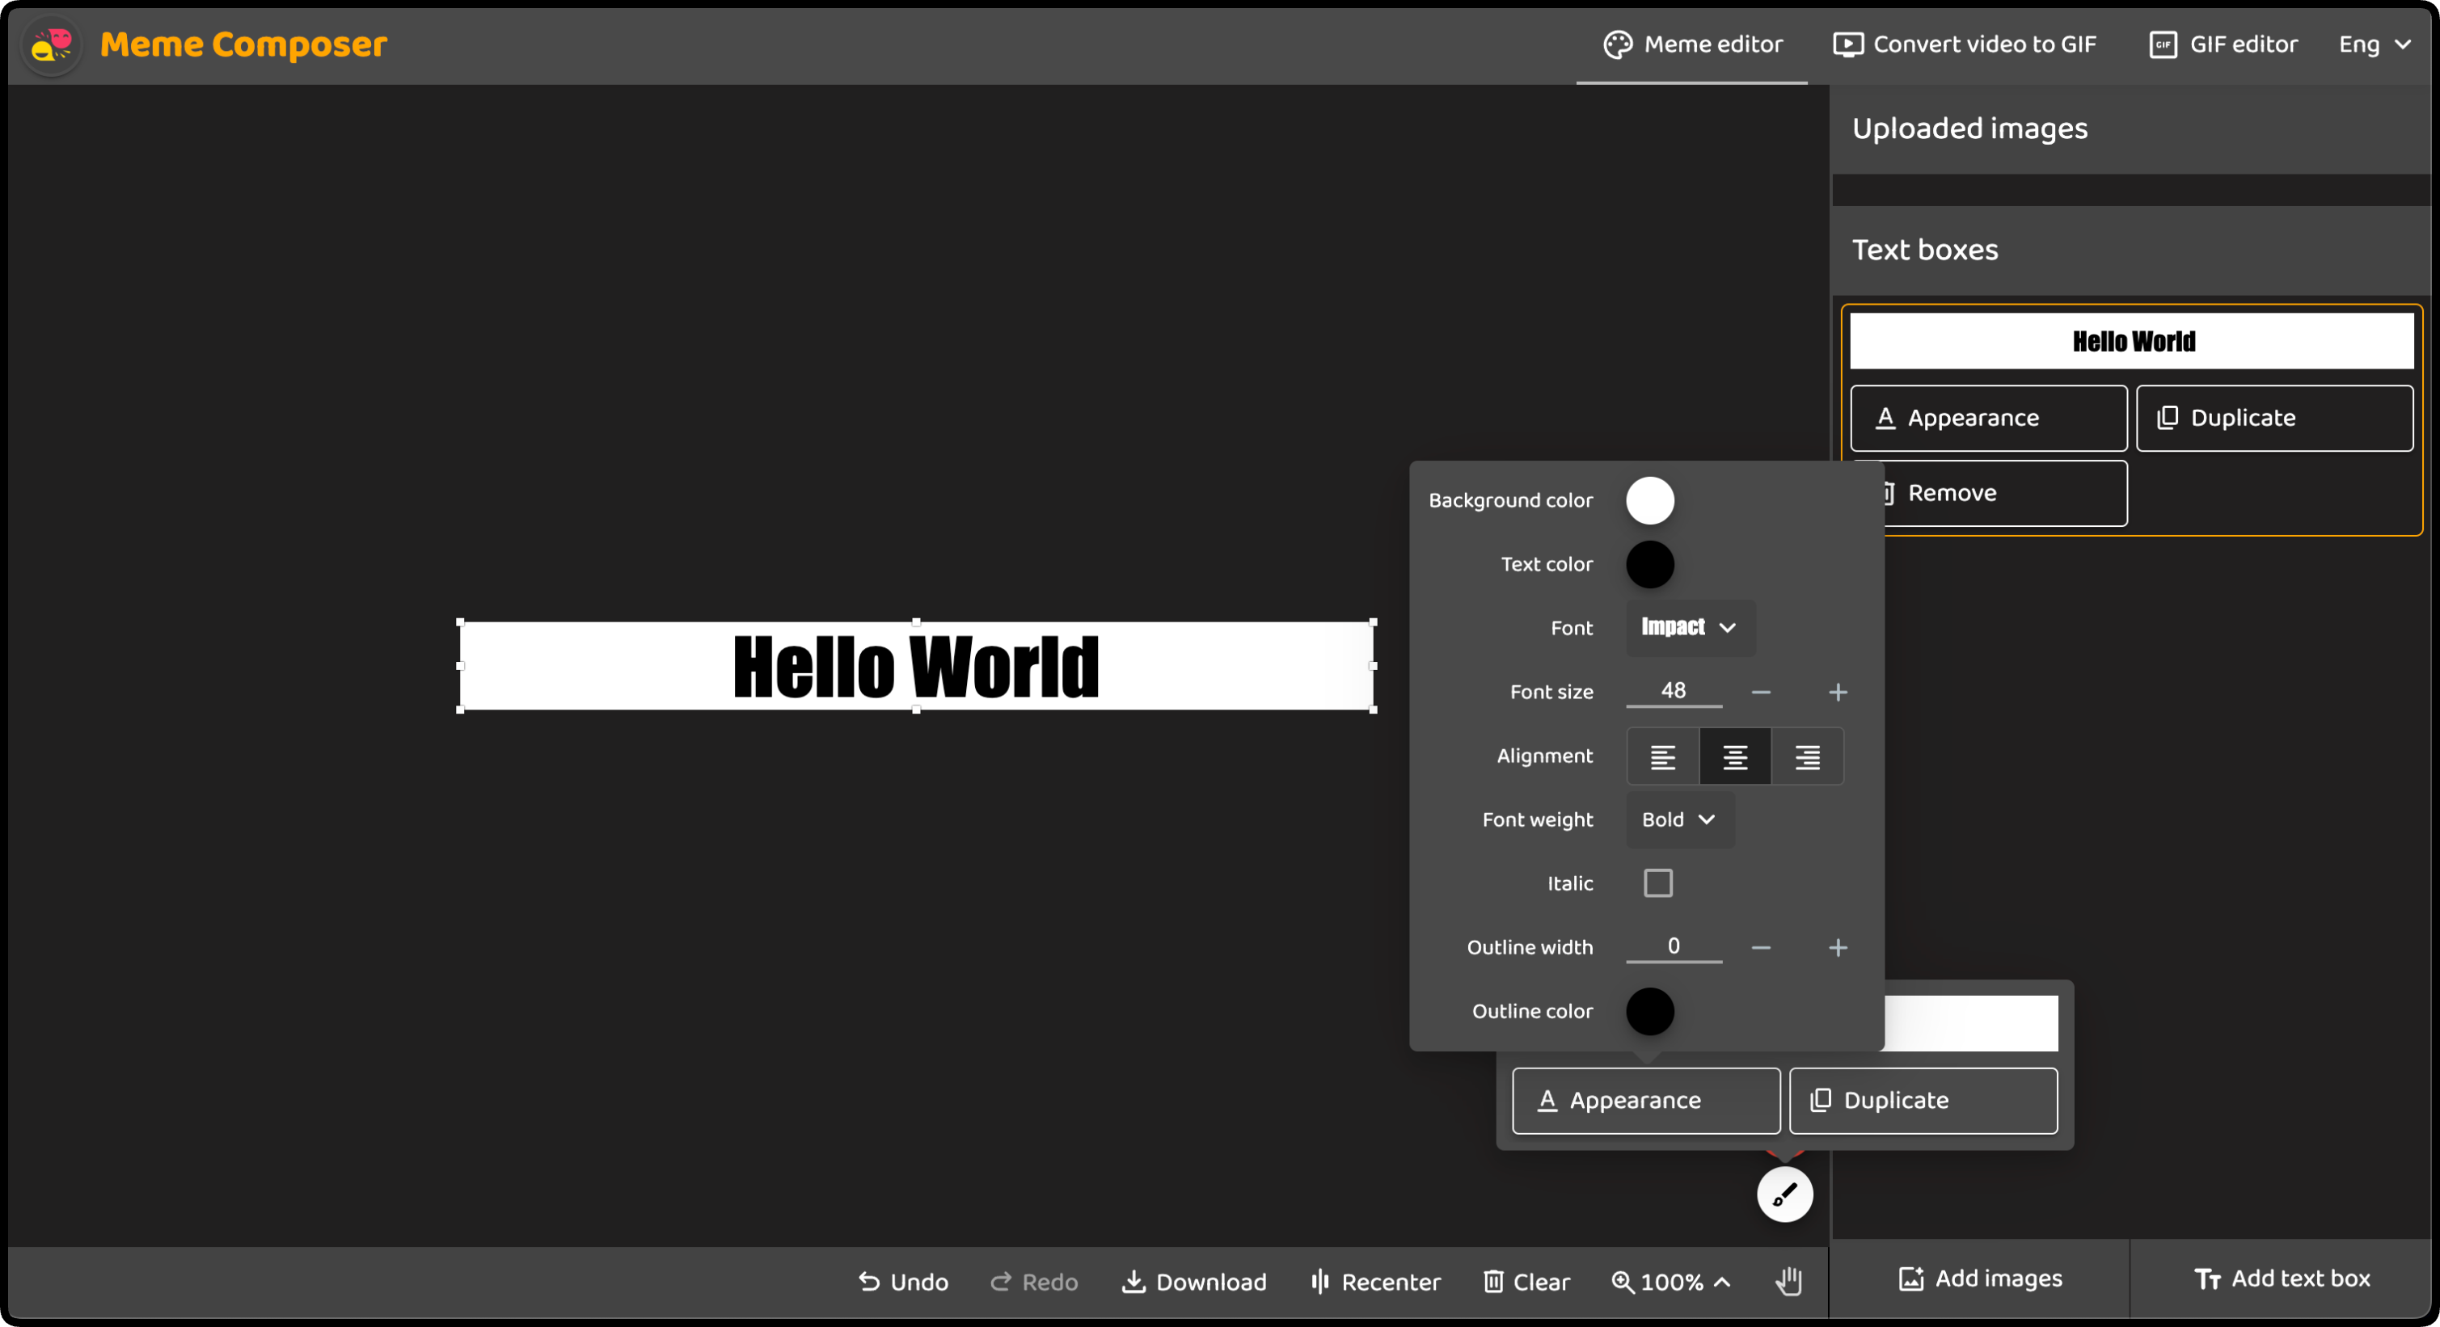Open the Impact font dropdown

coord(1690,627)
